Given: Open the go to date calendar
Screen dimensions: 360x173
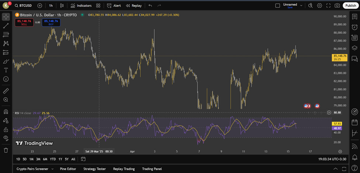Looking at the screenshot, I should pos(83,159).
